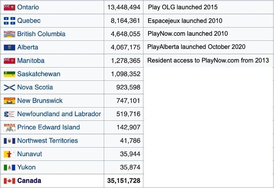The height and width of the screenshot is (188, 274).
Task: Go to Newfoundland and Labrador page
Action: pyautogui.click(x=59, y=114)
